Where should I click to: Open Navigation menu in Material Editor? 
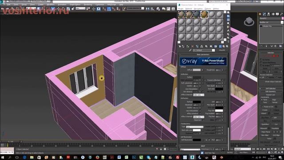point(198,9)
